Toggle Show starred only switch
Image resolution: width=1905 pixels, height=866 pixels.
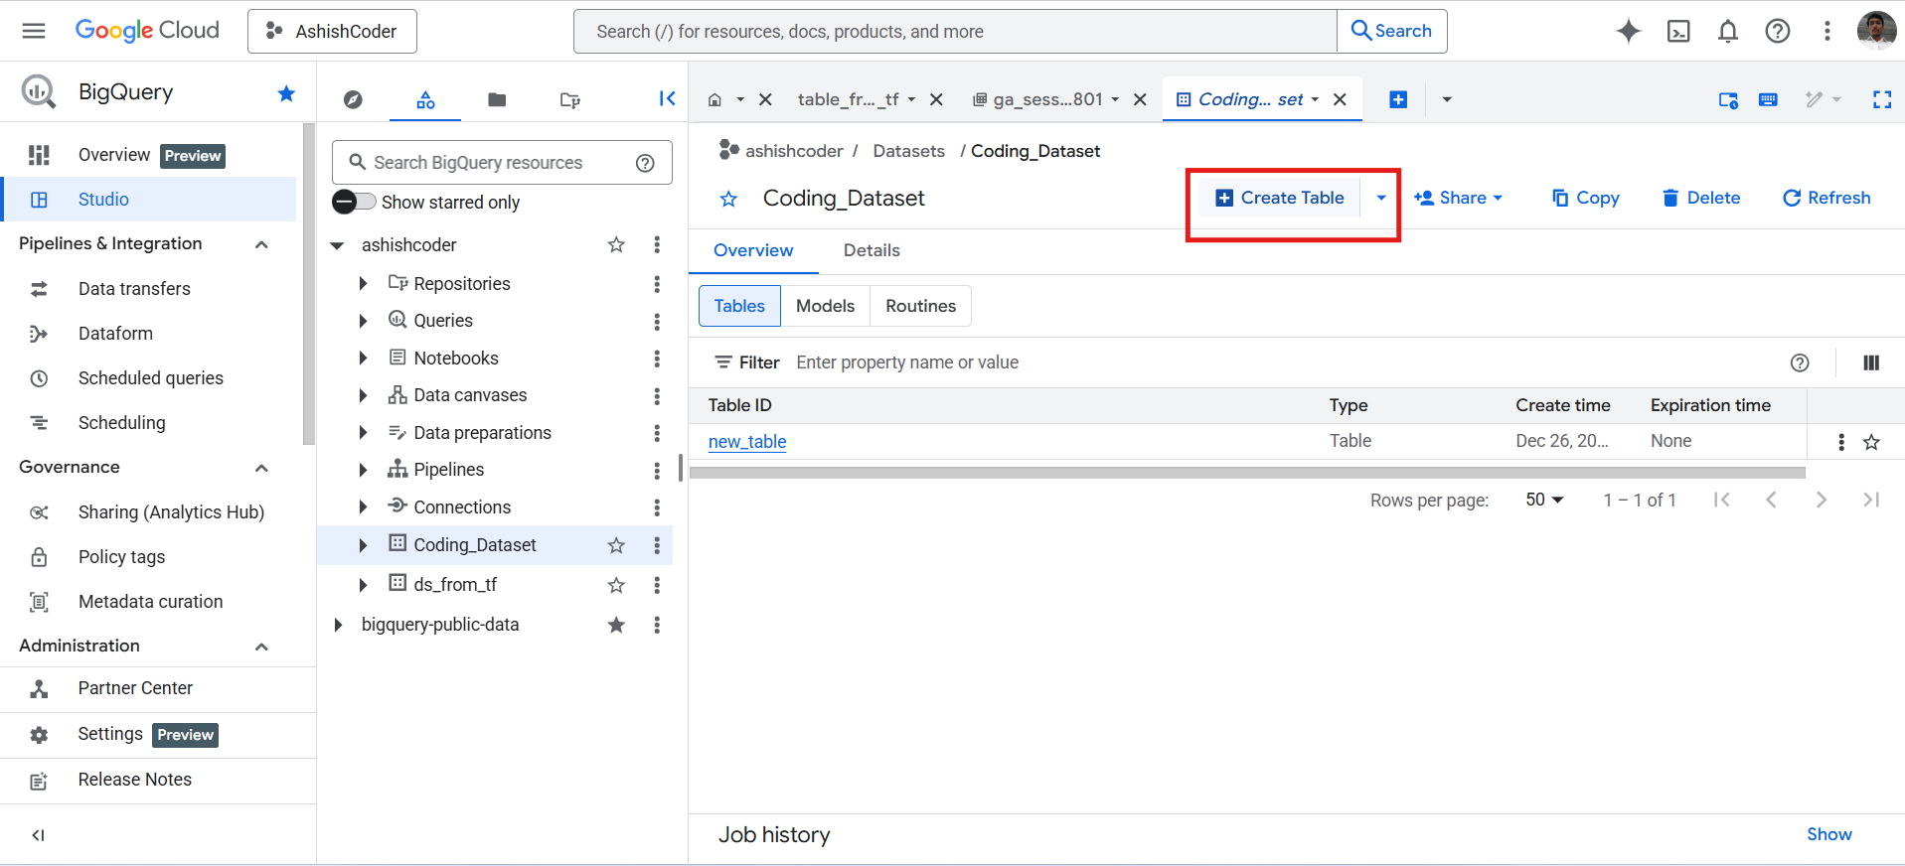[354, 202]
